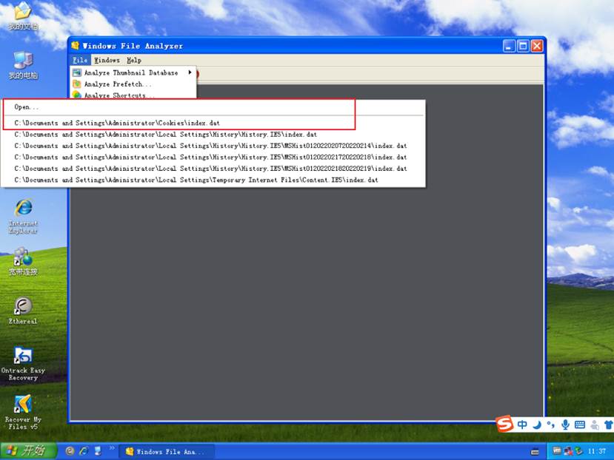Viewport: 614px width, 460px height.
Task: Click the taskbar clock showing 11:37
Action: pyautogui.click(x=597, y=451)
